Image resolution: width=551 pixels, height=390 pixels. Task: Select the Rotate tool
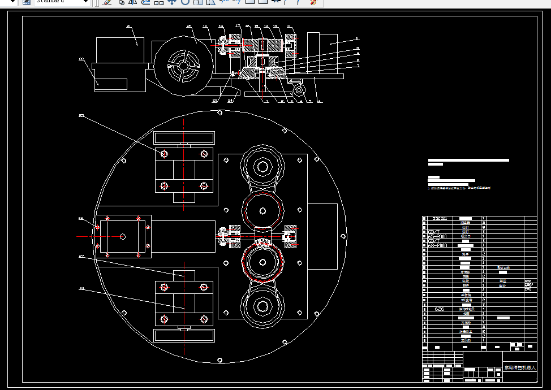[x=185, y=2]
